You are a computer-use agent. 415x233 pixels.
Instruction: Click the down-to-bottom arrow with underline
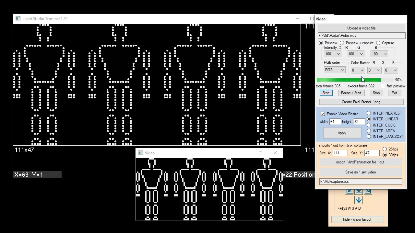pyautogui.click(x=359, y=192)
